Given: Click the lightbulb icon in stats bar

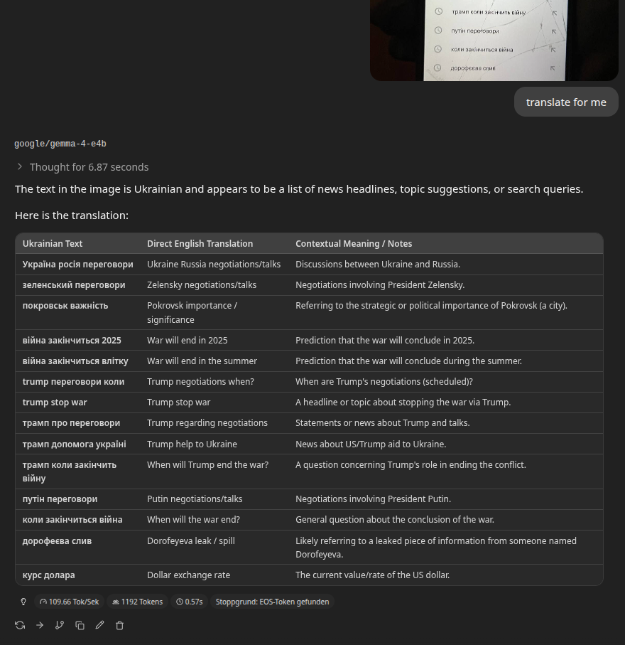Looking at the screenshot, I should (23, 602).
